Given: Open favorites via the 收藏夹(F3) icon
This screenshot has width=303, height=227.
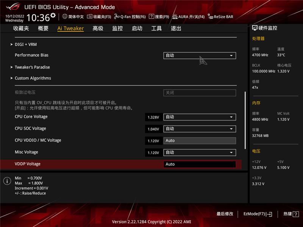Looking at the screenshot, I should 89,17.
